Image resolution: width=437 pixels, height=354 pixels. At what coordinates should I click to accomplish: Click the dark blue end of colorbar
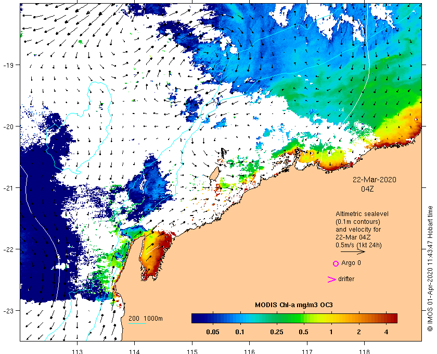[197, 318]
